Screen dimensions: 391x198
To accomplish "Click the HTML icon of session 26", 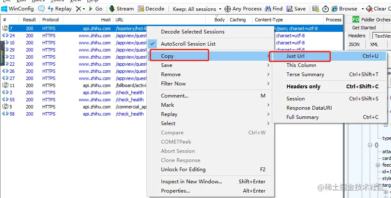I will [5, 71].
